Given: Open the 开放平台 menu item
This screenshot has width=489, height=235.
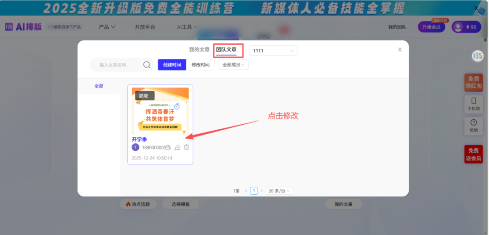Looking at the screenshot, I should (145, 27).
